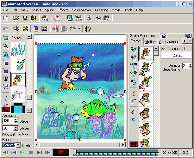The width and height of the screenshot is (194, 158).
Task: Click the animation timeline slider handle
Action: 75,152
